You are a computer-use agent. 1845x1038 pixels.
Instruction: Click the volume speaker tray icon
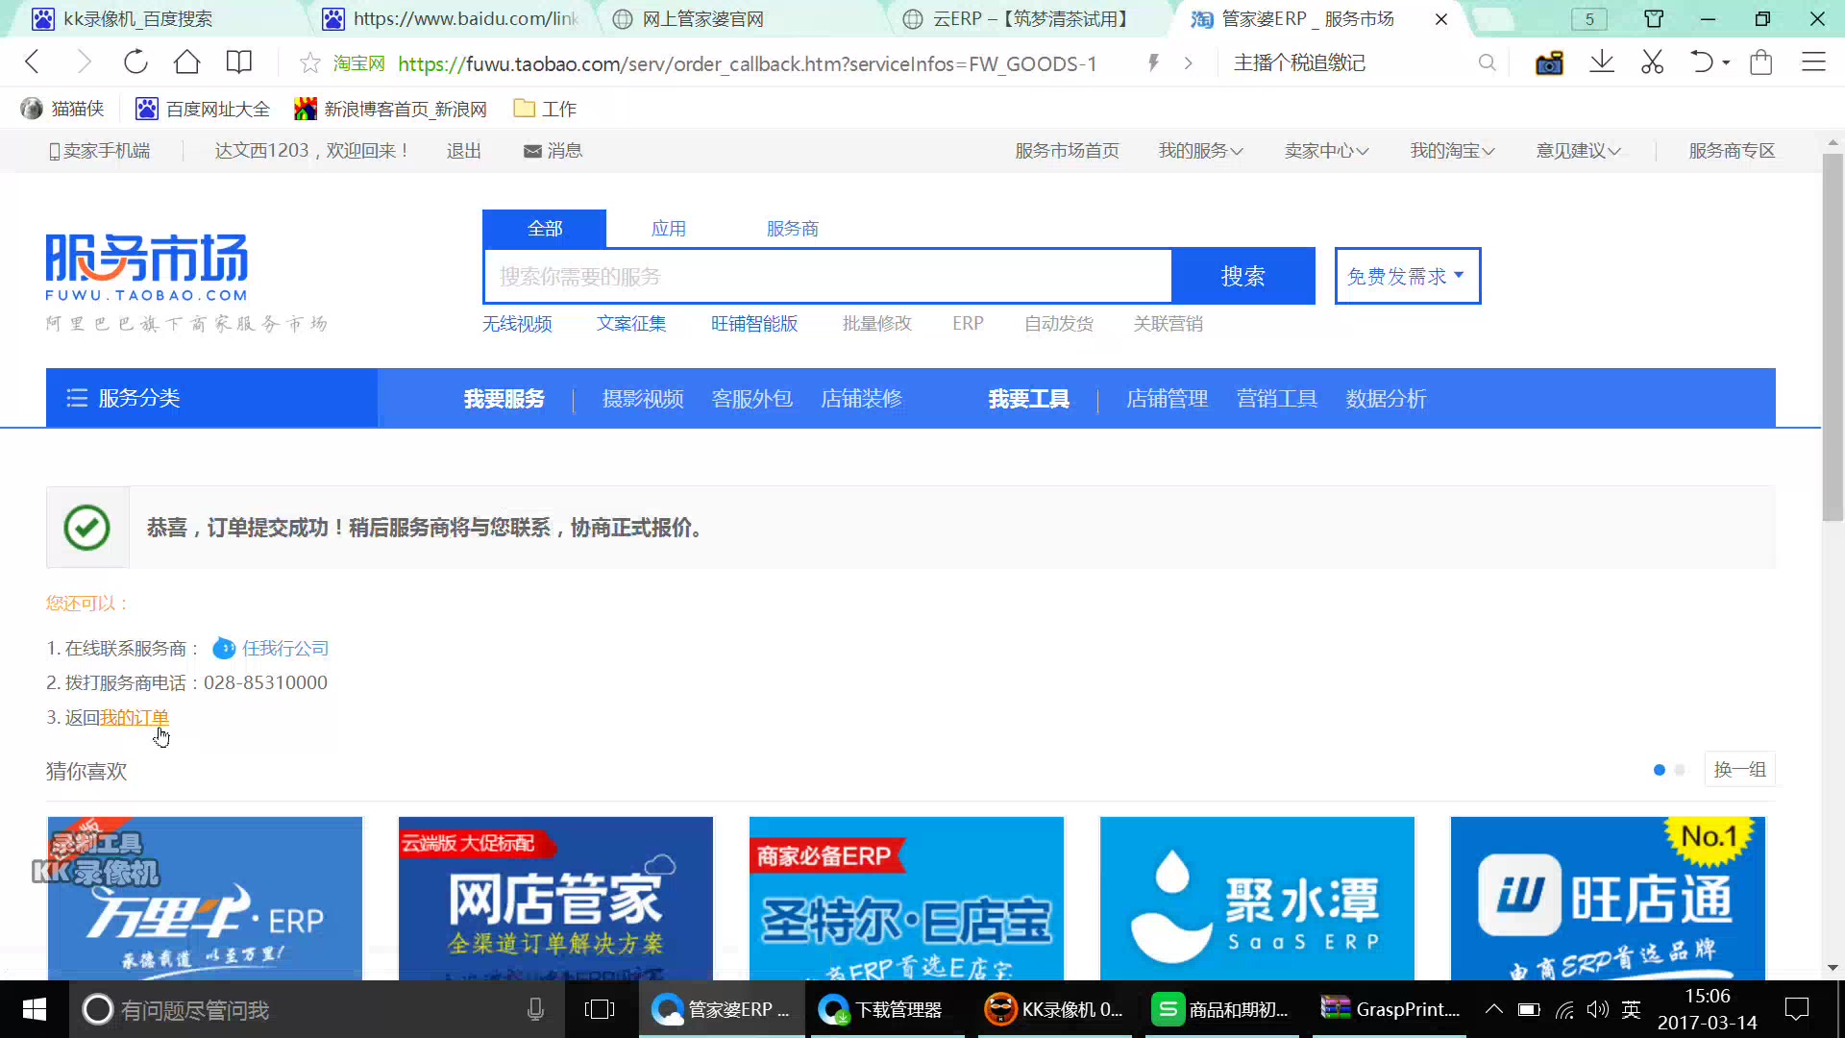coord(1597,1009)
